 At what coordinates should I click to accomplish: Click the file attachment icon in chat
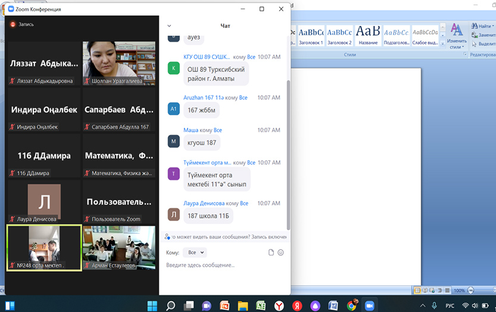pos(271,253)
